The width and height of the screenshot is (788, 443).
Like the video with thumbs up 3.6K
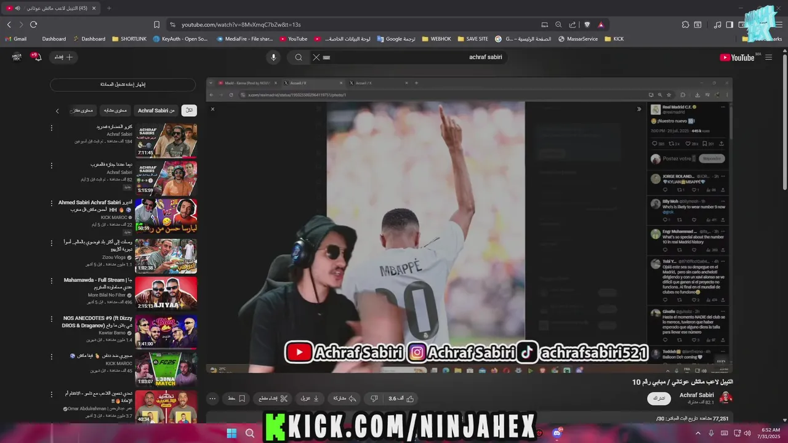click(x=401, y=399)
